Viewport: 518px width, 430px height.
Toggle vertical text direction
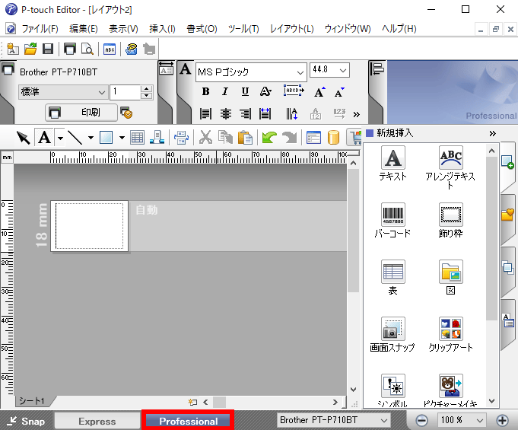291,113
